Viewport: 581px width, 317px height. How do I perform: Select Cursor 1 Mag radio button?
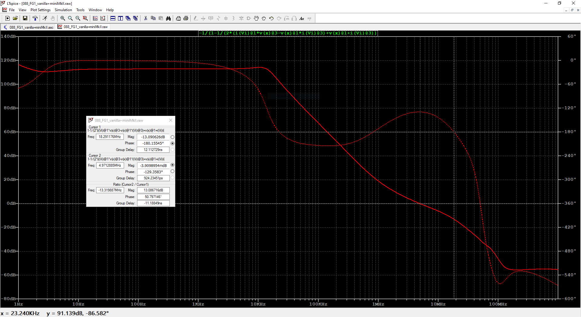point(172,137)
